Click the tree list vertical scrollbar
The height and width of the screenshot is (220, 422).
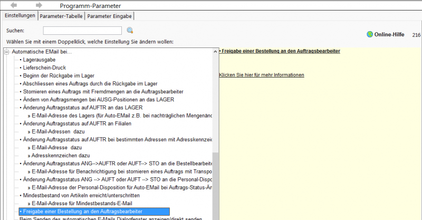215,179
